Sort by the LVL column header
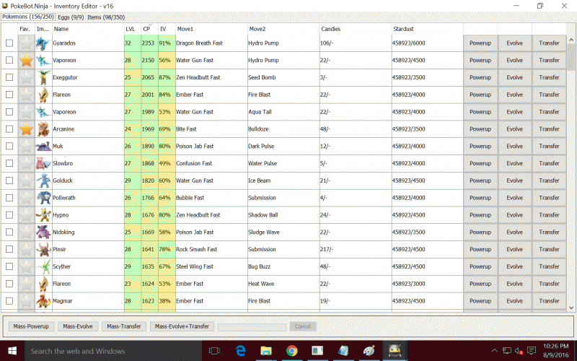 (x=133, y=29)
